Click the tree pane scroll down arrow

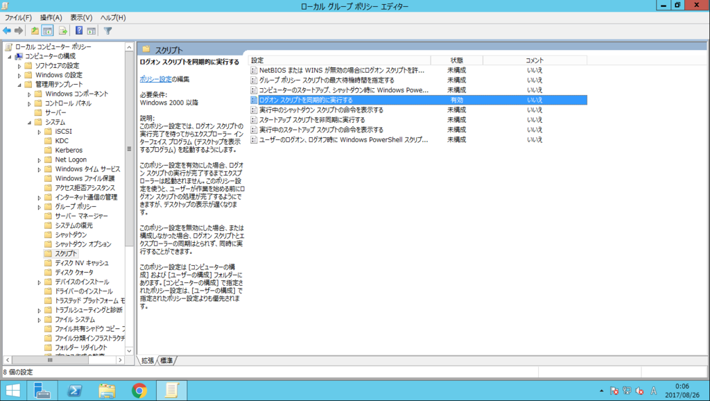click(129, 351)
